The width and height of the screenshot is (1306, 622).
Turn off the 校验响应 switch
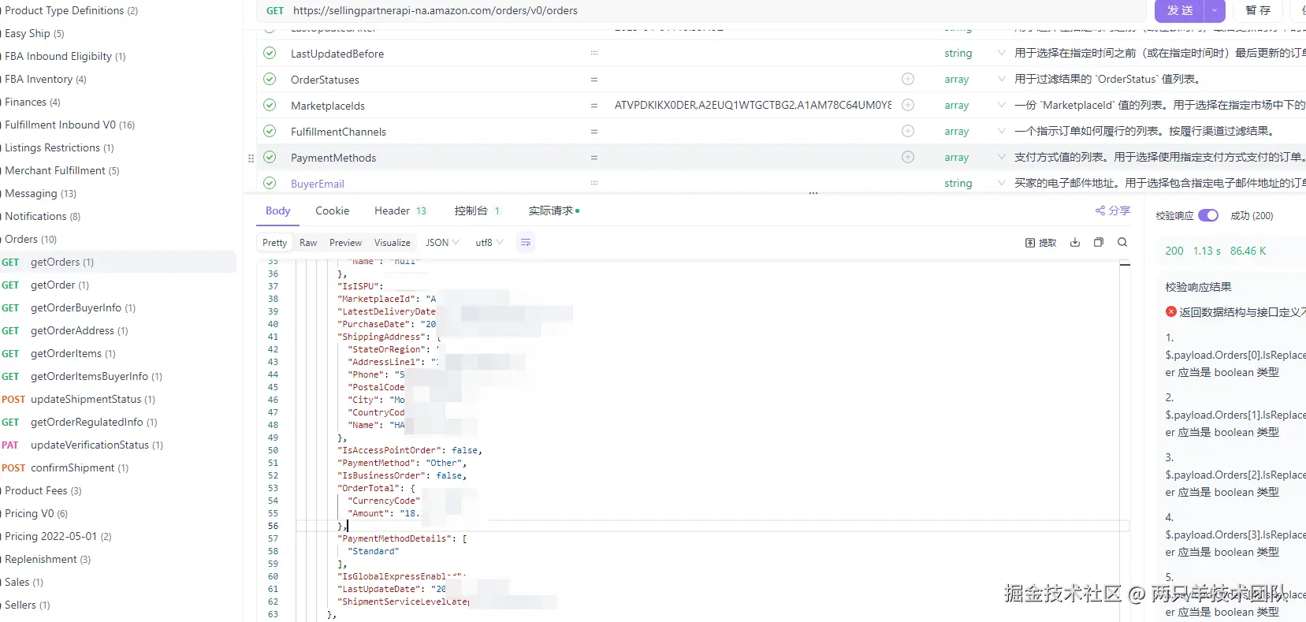(1208, 215)
